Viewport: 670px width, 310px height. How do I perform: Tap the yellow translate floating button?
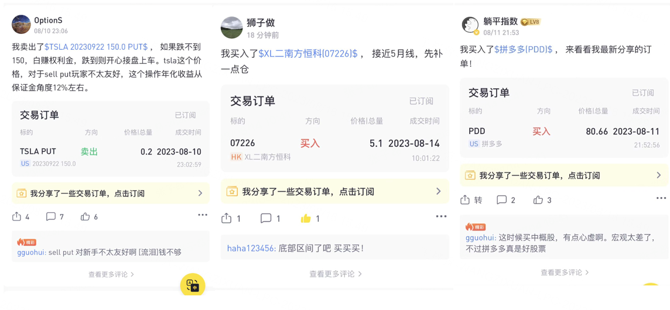193,285
